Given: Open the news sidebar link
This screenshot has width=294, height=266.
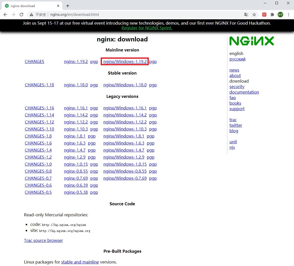Looking at the screenshot, I should [234, 70].
